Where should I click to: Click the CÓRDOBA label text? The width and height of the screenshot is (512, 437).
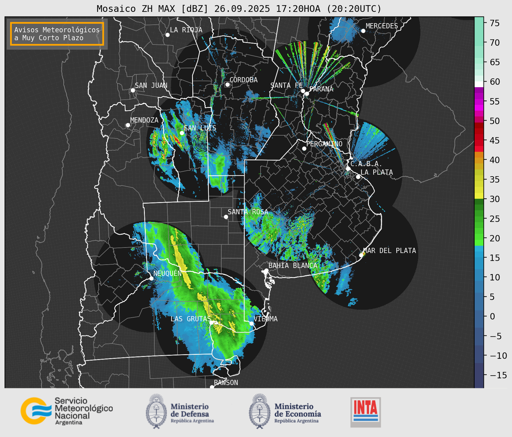pos(243,80)
